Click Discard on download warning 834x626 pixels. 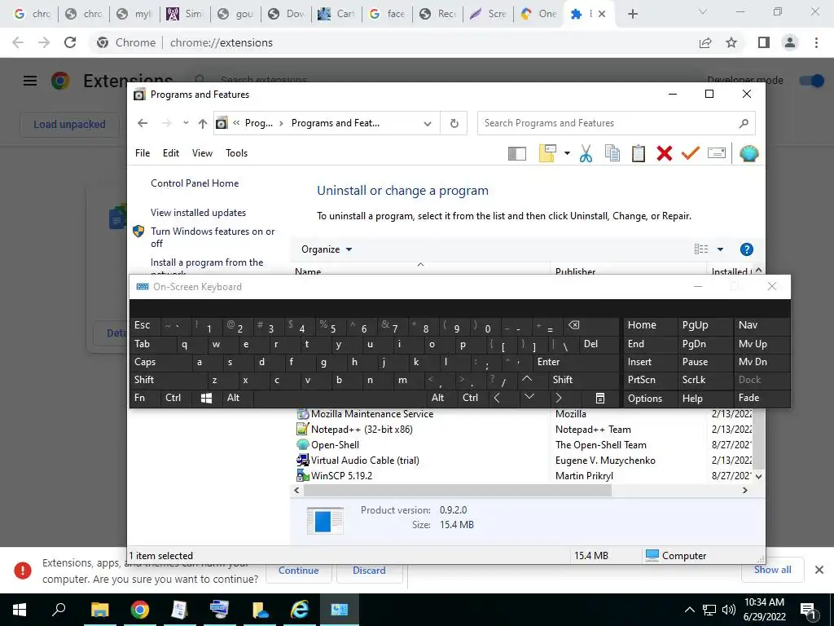pyautogui.click(x=369, y=570)
